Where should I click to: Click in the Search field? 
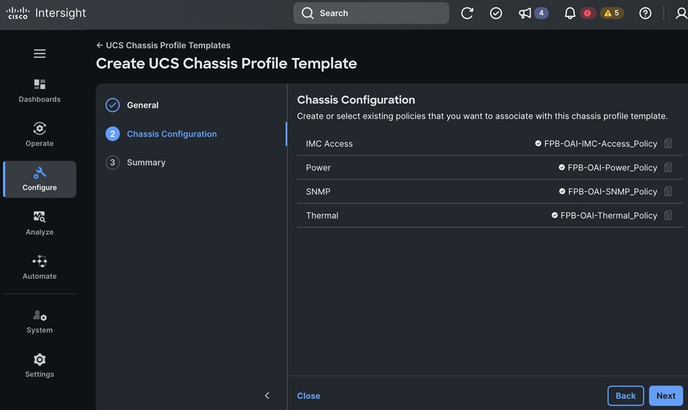click(371, 13)
